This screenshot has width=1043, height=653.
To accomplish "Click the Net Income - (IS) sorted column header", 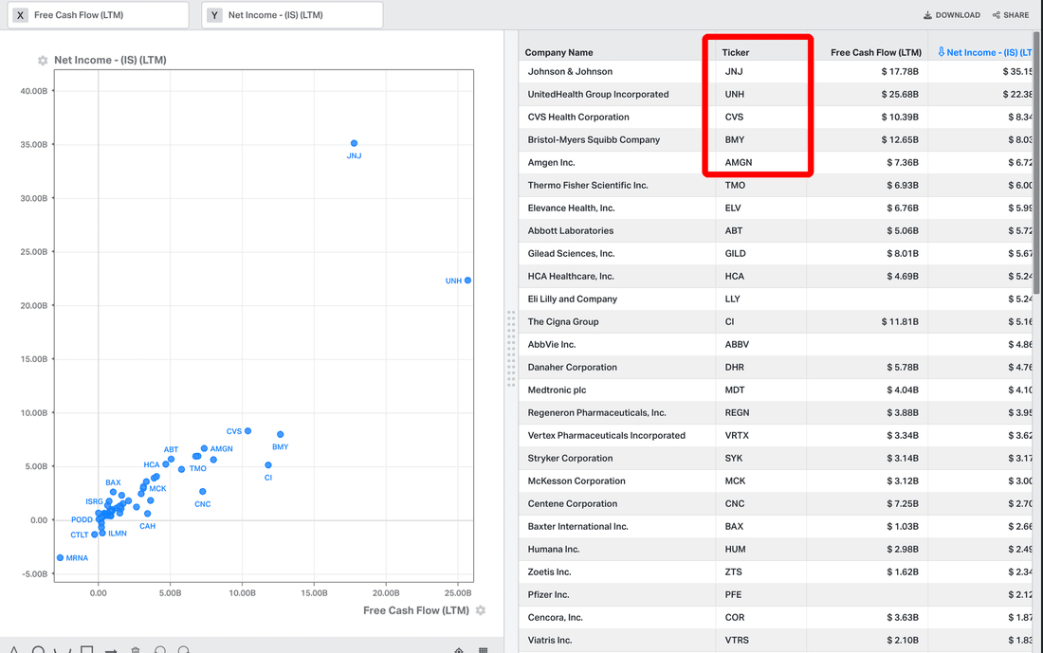I will pyautogui.click(x=984, y=52).
